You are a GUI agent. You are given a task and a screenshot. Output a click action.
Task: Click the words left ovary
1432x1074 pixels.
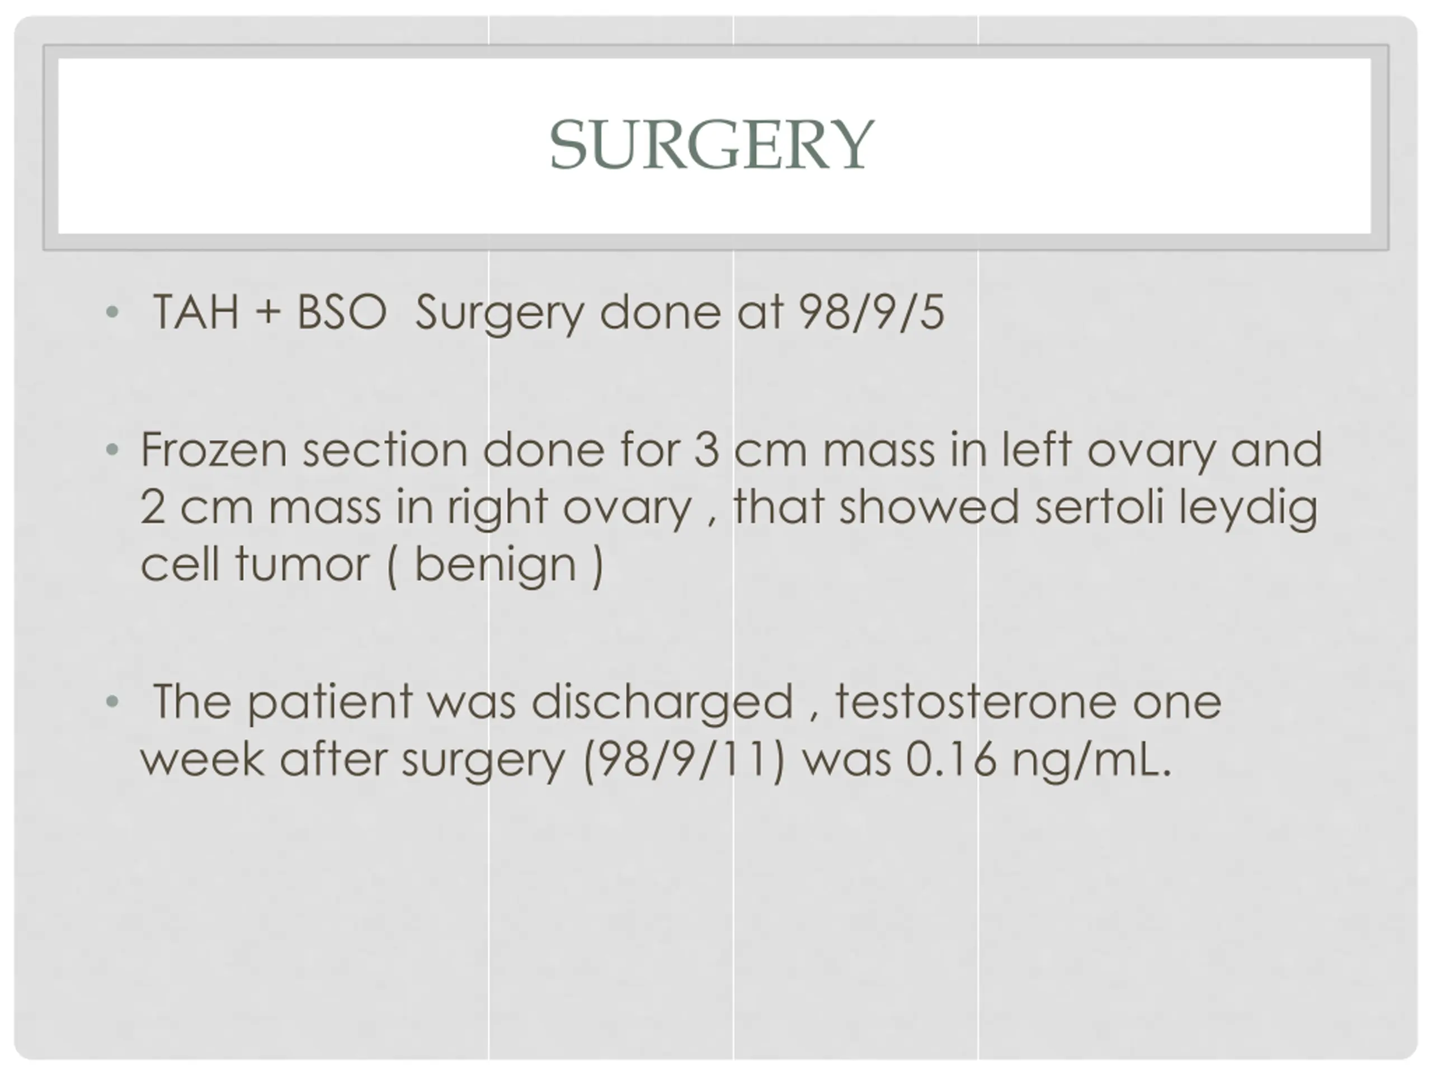point(1107,449)
